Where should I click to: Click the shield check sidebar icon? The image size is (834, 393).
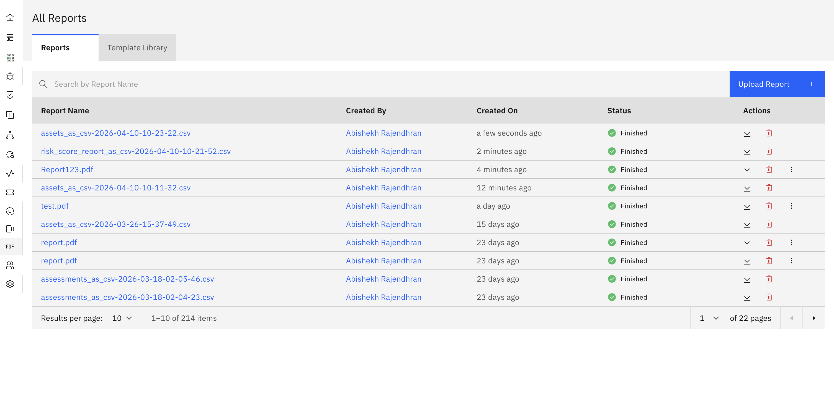point(10,95)
